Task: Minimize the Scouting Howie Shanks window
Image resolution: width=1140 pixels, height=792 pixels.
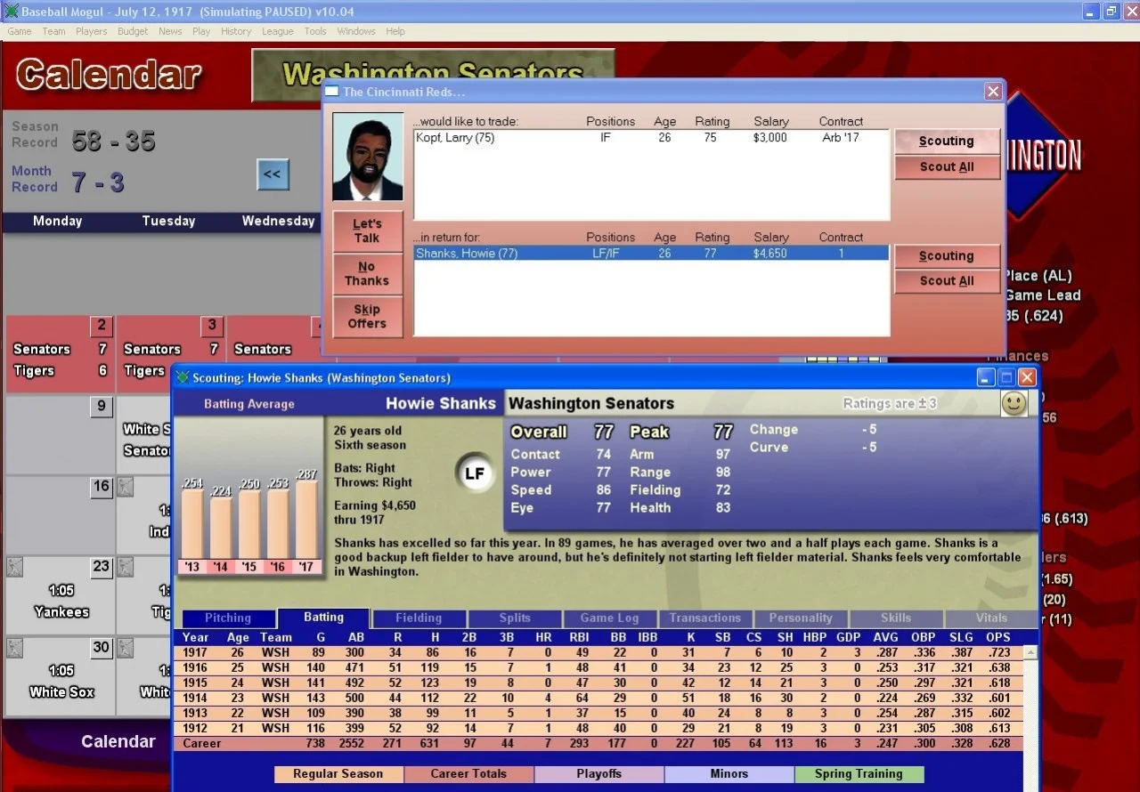Action: click(985, 377)
